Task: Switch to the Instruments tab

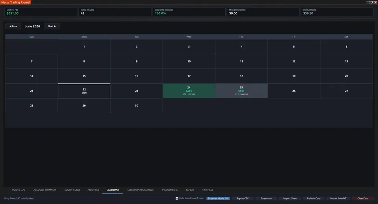Action: click(170, 190)
